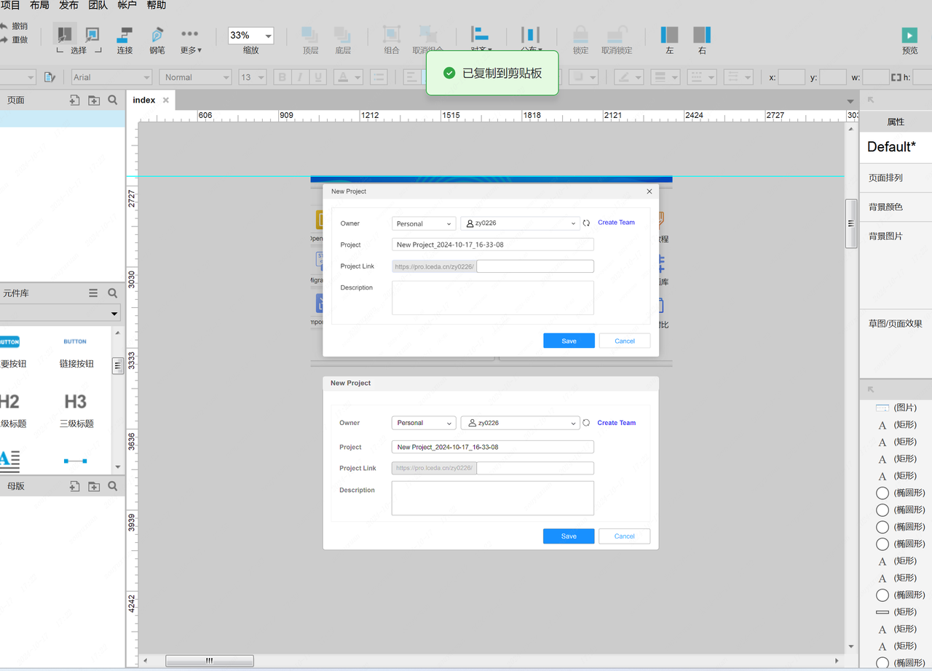Open the 项目 (Project) menu
This screenshot has height=671, width=932.
pos(10,5)
